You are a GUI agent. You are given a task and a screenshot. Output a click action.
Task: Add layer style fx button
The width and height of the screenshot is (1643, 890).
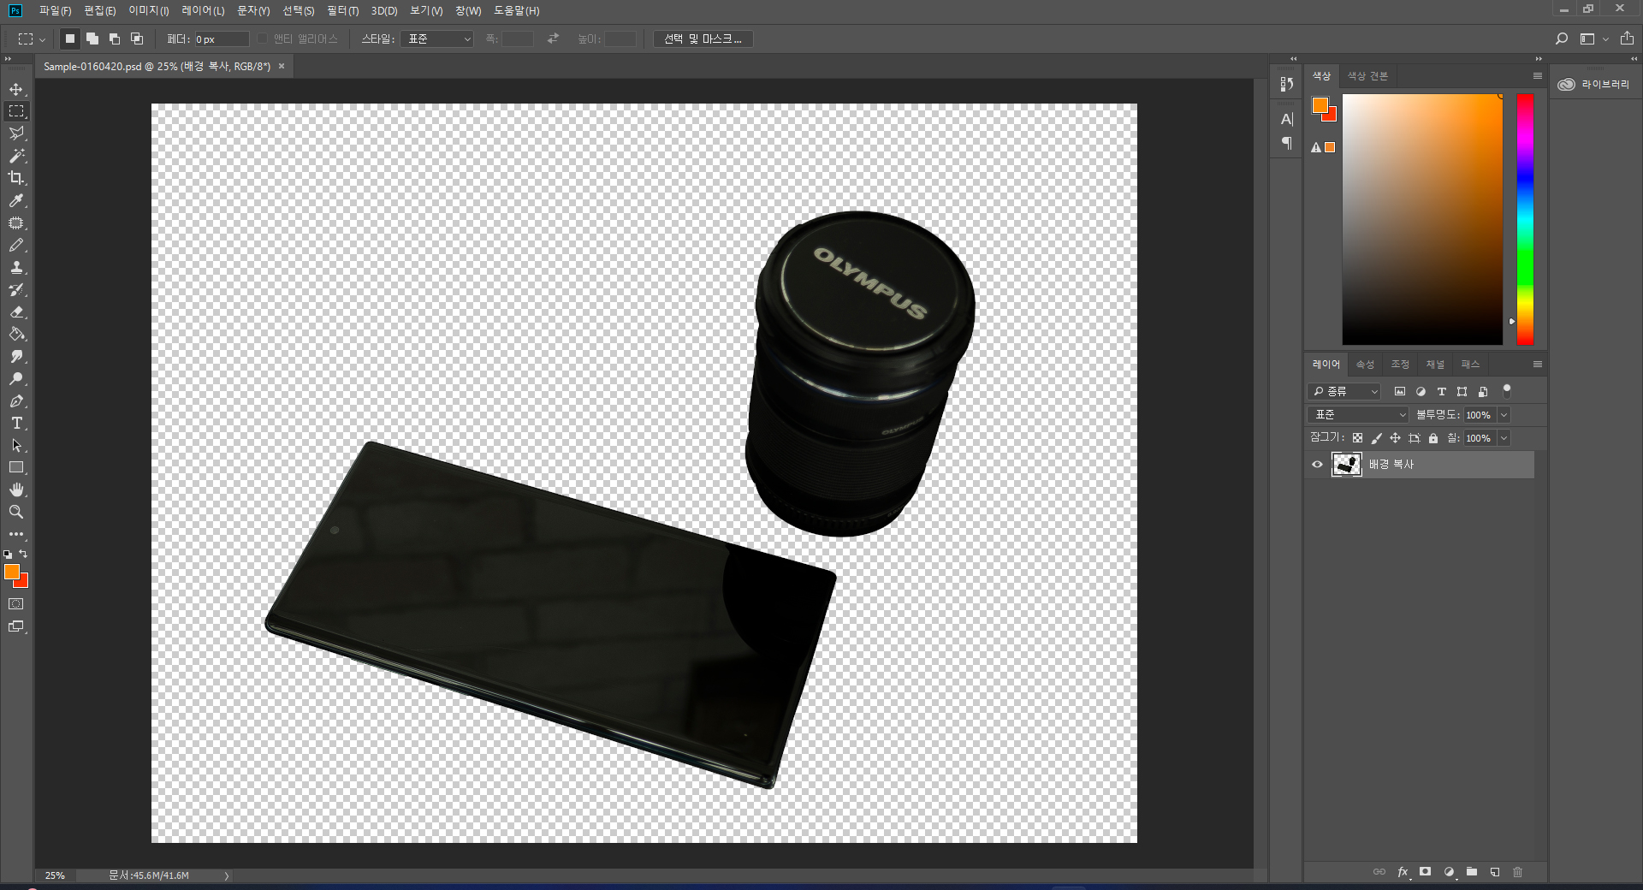(x=1403, y=872)
